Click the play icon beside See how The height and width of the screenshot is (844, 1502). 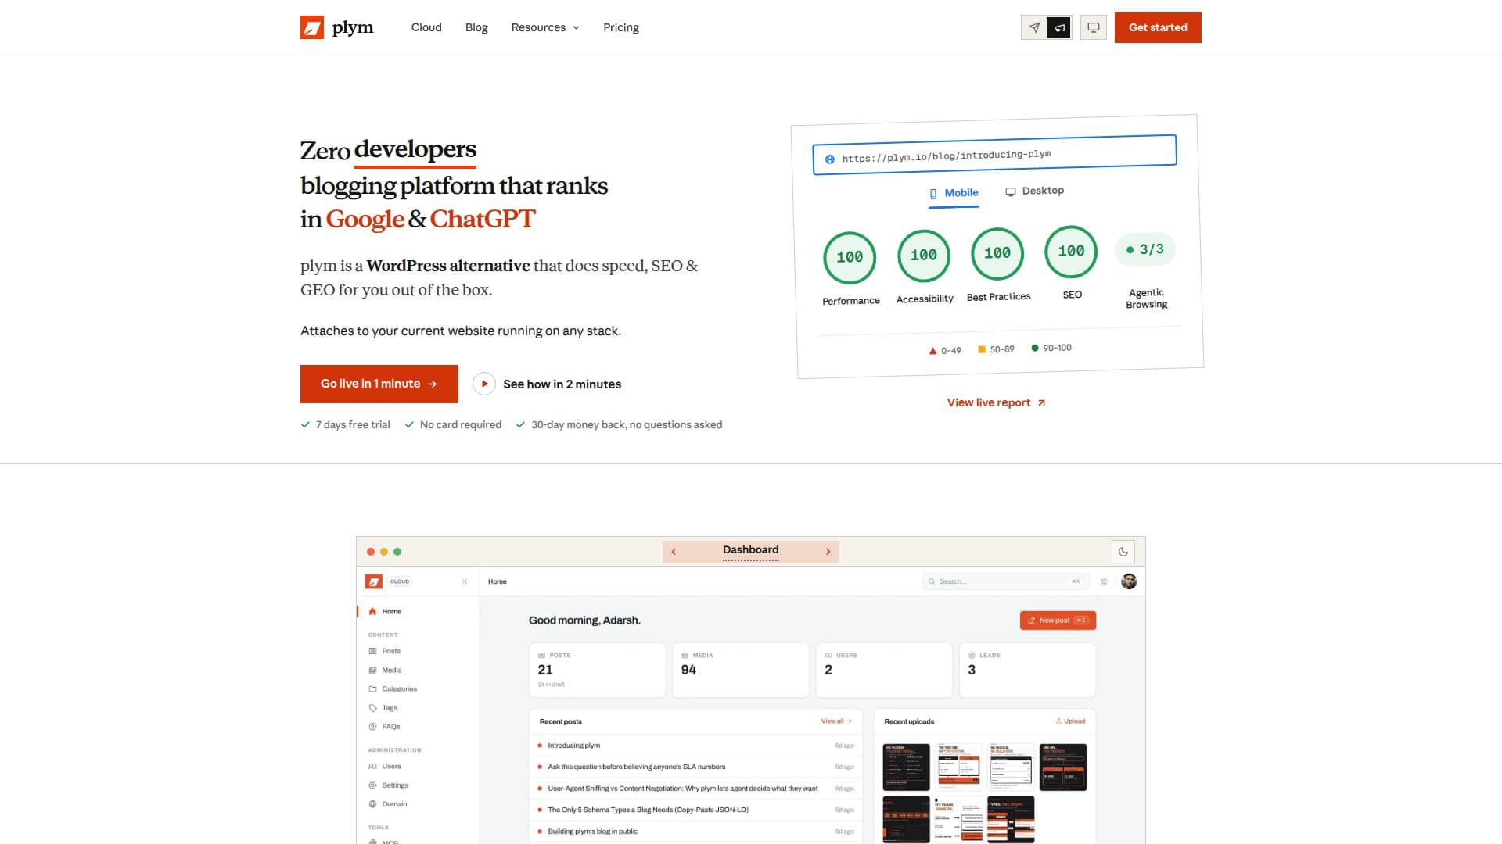tap(484, 384)
